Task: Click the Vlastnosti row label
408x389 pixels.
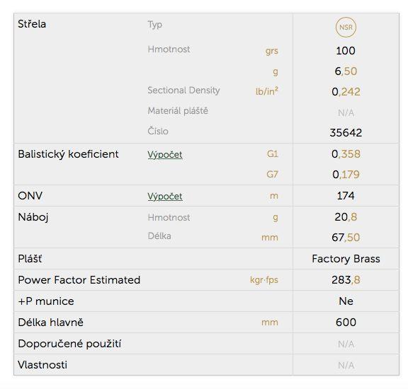Action: [x=42, y=365]
